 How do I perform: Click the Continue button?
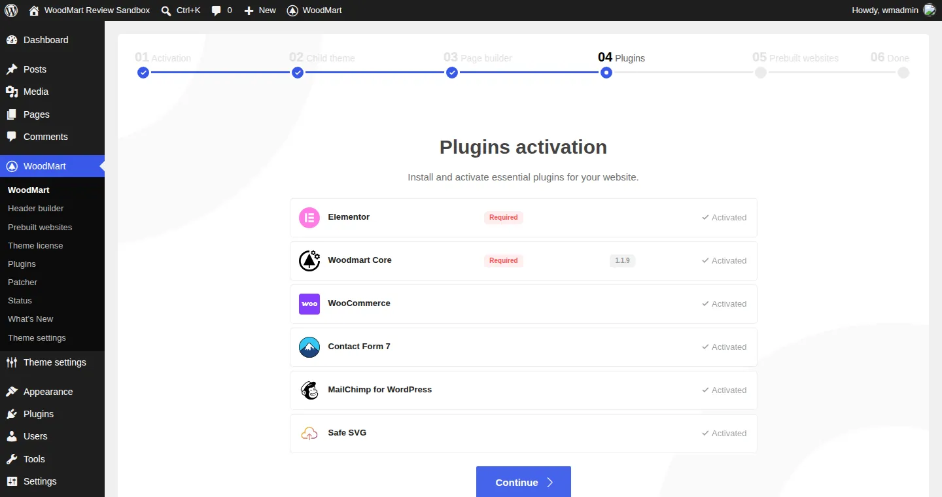click(x=523, y=482)
